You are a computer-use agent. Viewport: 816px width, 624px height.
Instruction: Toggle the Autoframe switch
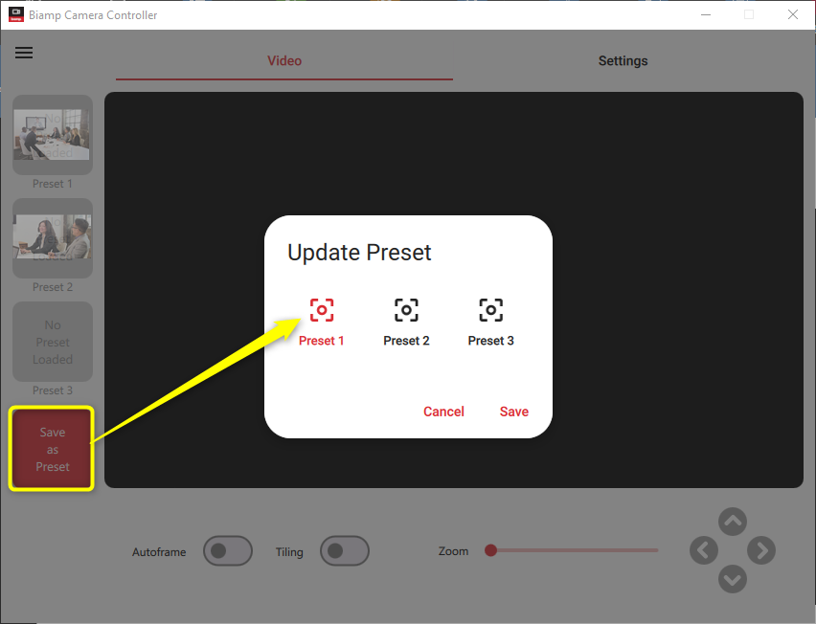(228, 551)
